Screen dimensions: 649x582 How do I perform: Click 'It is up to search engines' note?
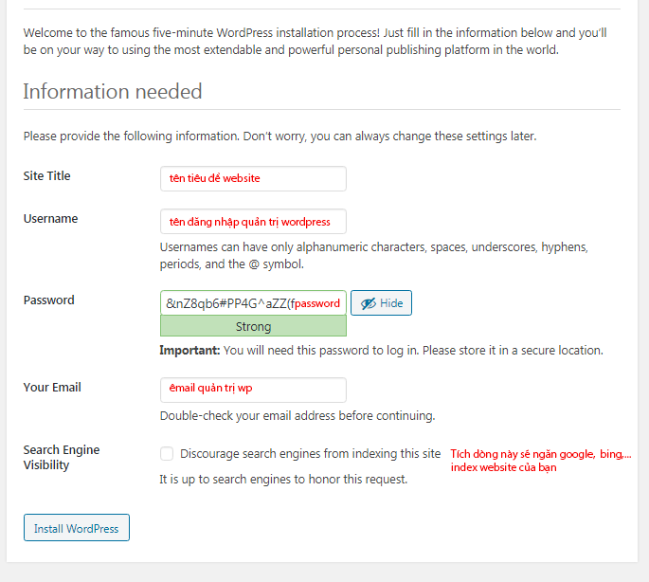coord(283,480)
